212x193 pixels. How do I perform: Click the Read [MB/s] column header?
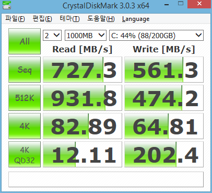tap(83, 49)
